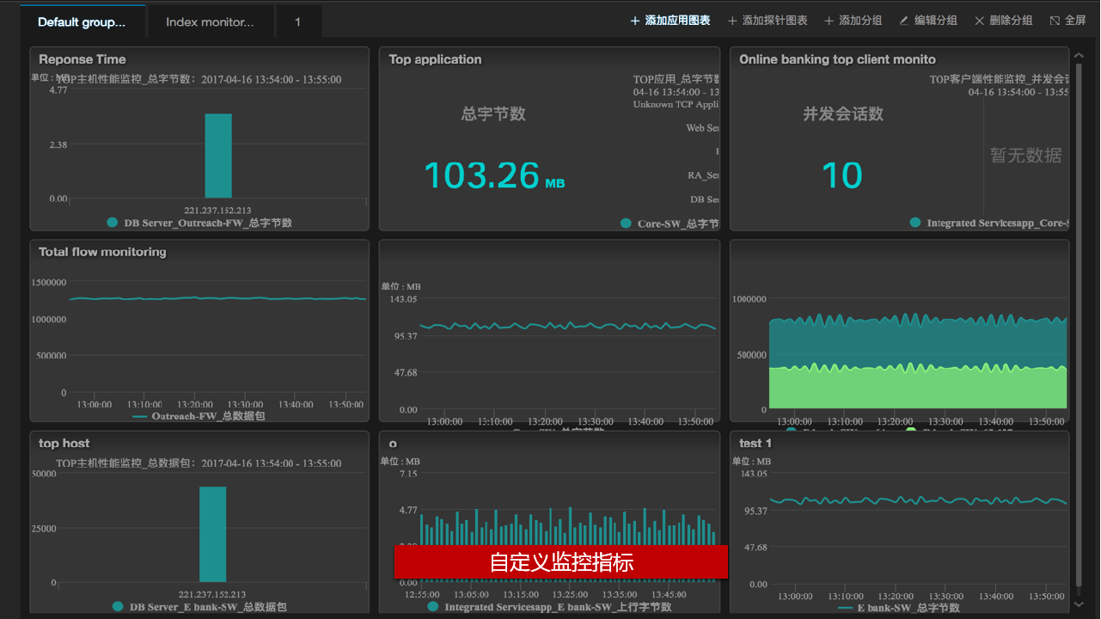Click the green area in the stacked area chart
The image size is (1101, 619).
tap(917, 387)
